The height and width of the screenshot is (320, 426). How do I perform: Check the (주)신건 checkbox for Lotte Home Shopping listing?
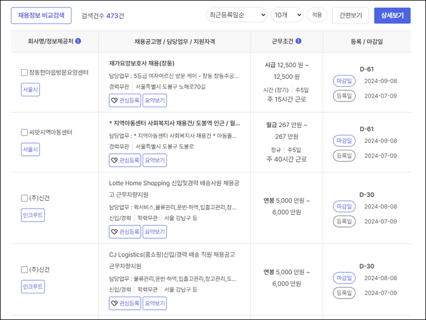point(24,198)
